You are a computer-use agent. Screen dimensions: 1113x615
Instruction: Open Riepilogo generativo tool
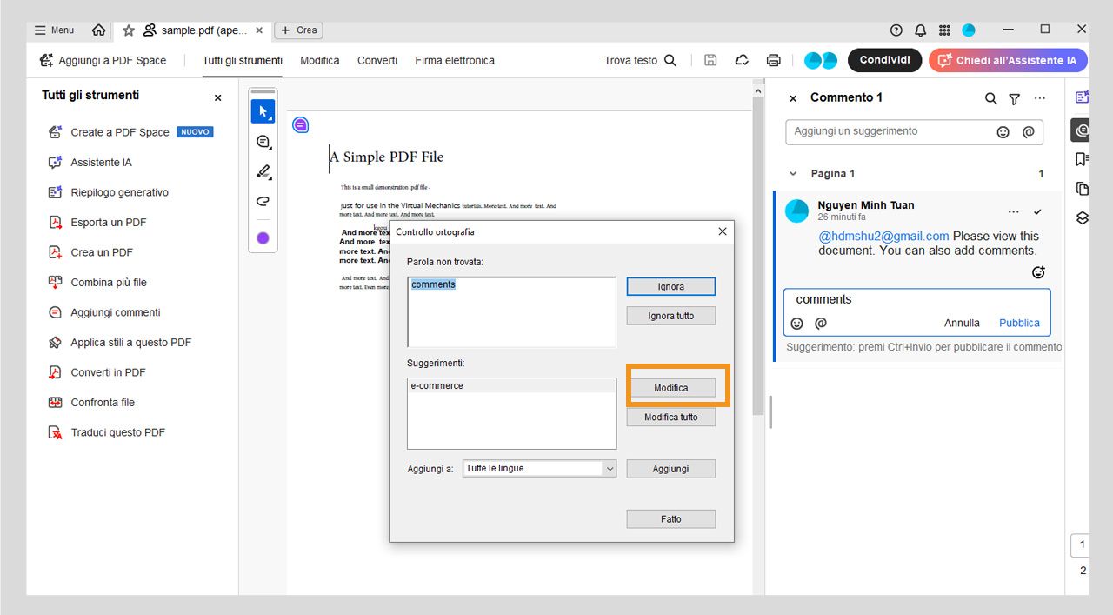coord(108,192)
